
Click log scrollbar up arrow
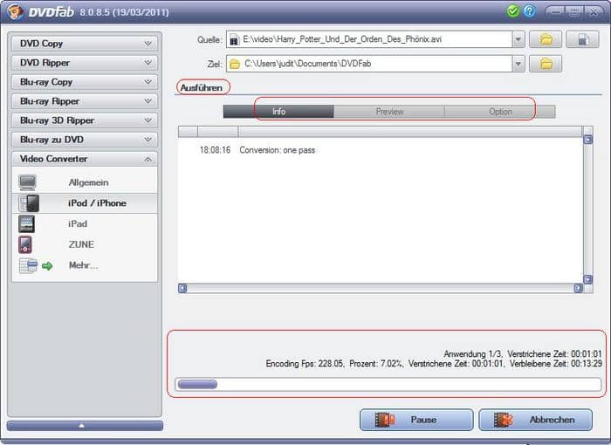pos(587,140)
